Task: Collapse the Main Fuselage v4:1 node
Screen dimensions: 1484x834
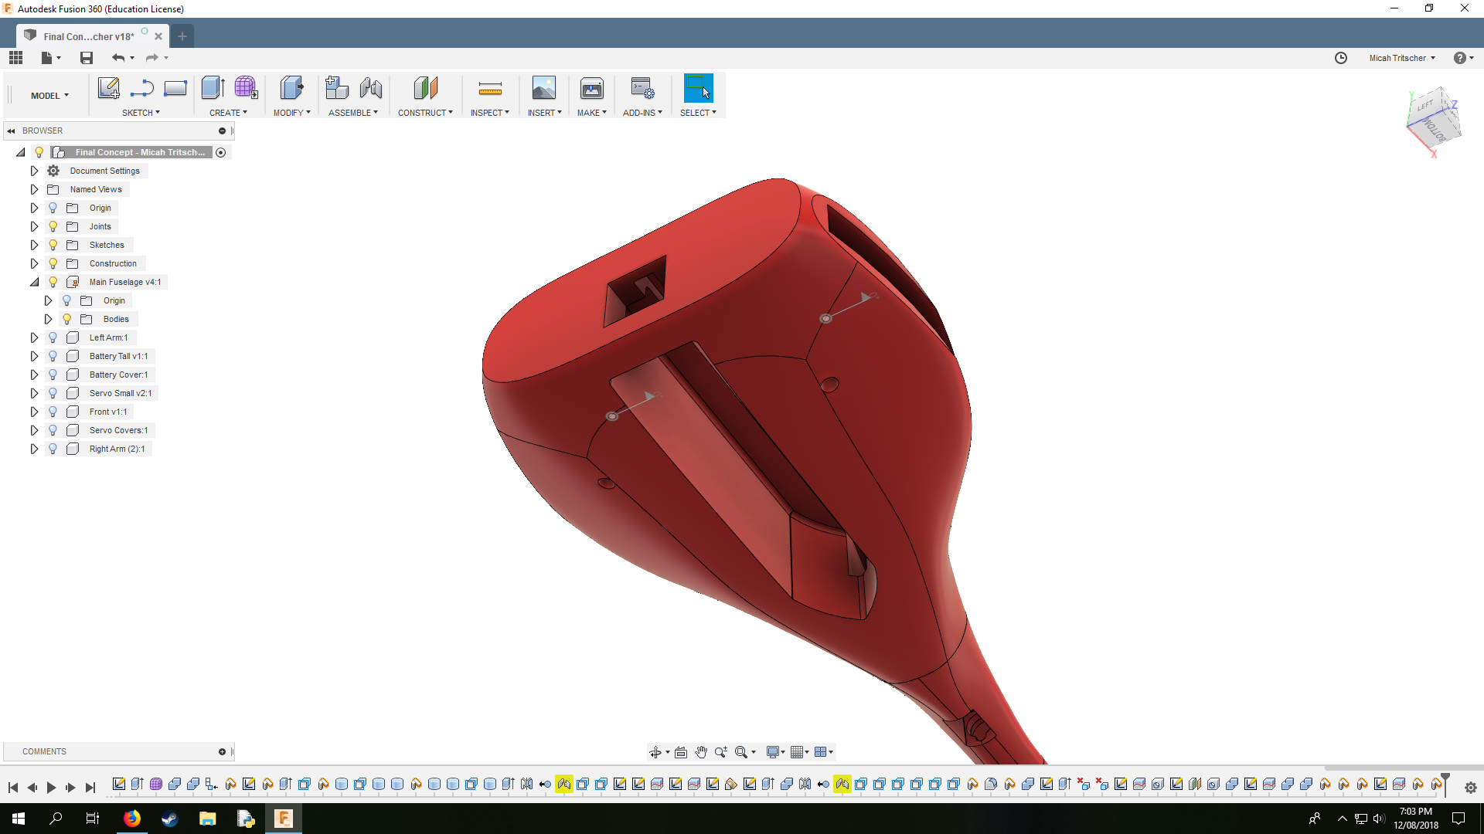Action: [34, 282]
